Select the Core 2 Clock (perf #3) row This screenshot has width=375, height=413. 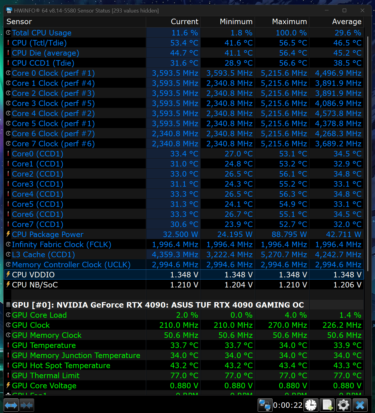click(184, 93)
